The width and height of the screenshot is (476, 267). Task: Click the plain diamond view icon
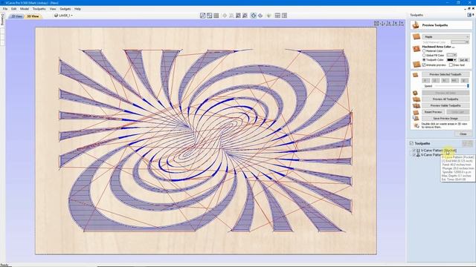tap(260, 16)
